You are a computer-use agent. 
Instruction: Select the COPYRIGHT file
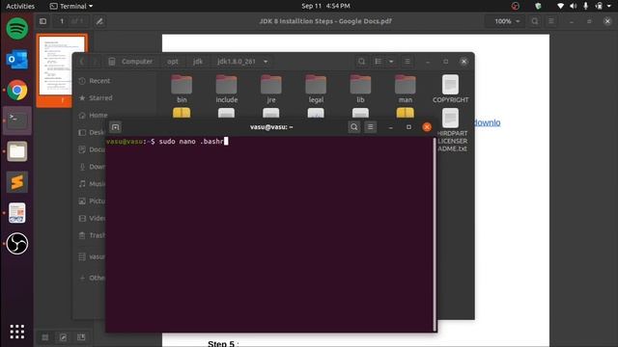pyautogui.click(x=451, y=90)
